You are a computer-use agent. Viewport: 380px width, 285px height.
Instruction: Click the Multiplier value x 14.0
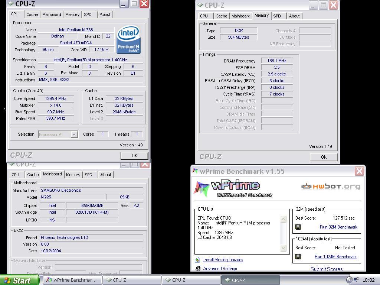click(56, 105)
